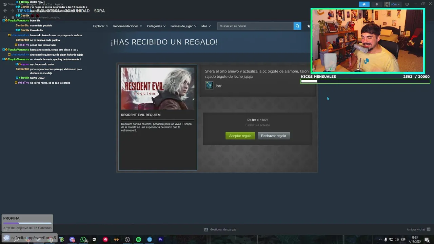Open the volume tray icon
Viewport: 434px width, 244px height.
(x=397, y=240)
